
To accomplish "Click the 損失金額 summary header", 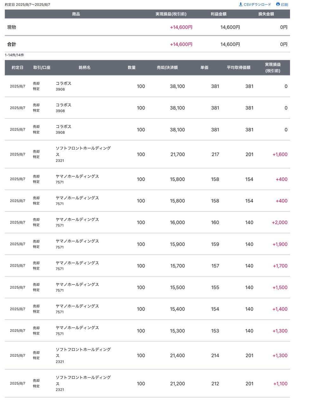I will [266, 14].
